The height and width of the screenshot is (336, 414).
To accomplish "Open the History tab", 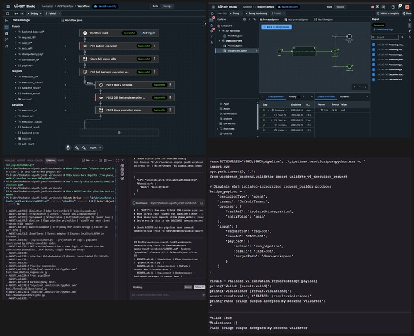I will (x=292, y=97).
